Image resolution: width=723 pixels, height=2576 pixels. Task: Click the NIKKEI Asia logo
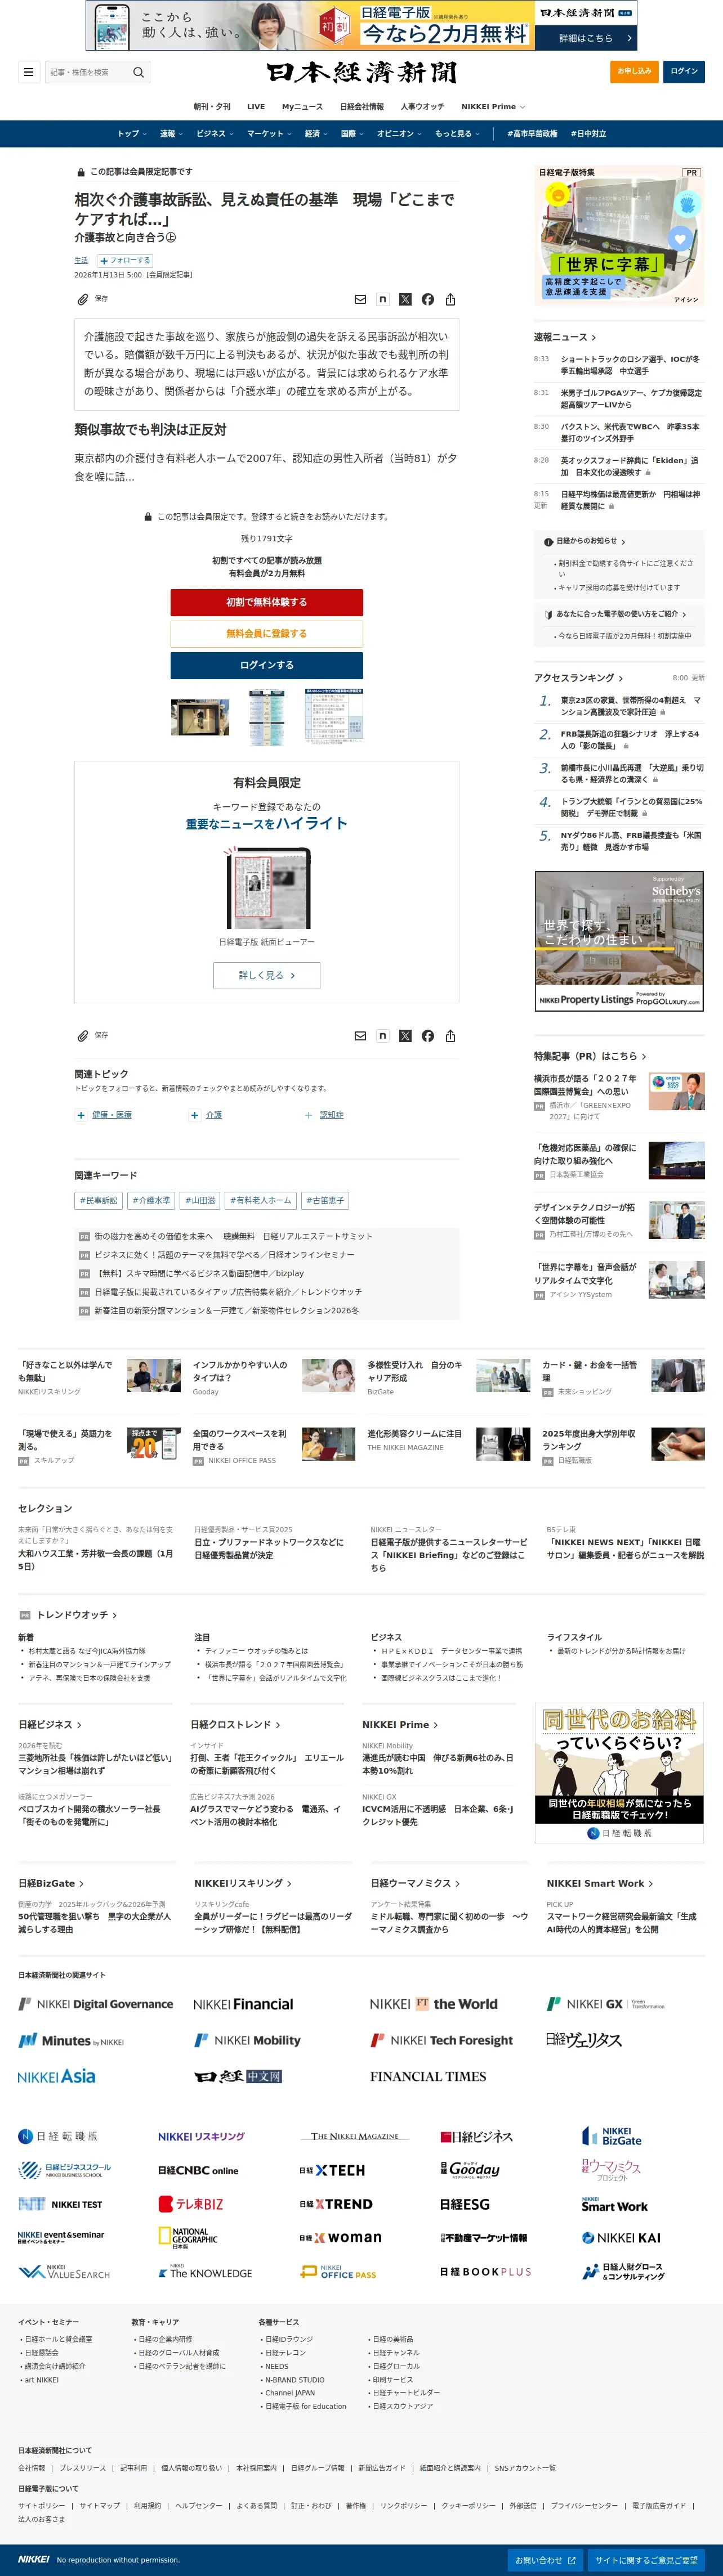pyautogui.click(x=57, y=2077)
